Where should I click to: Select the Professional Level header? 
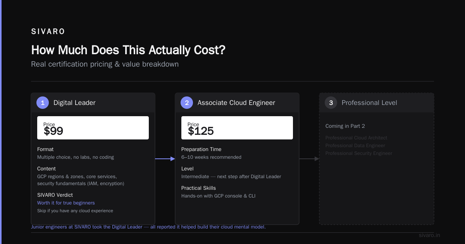click(x=377, y=103)
